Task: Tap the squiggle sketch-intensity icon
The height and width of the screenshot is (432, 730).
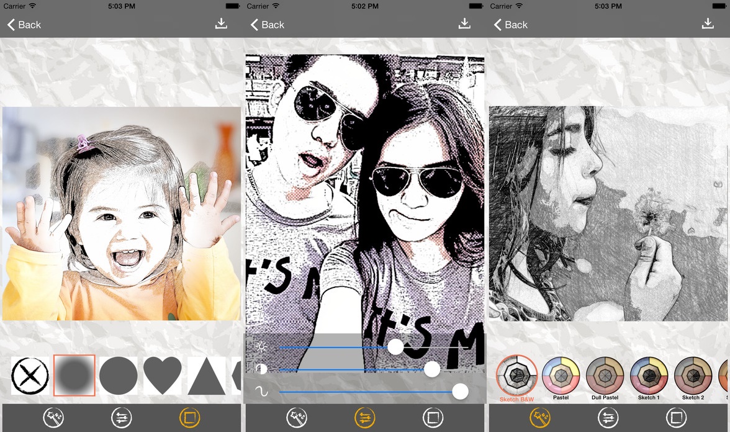Action: tap(261, 391)
